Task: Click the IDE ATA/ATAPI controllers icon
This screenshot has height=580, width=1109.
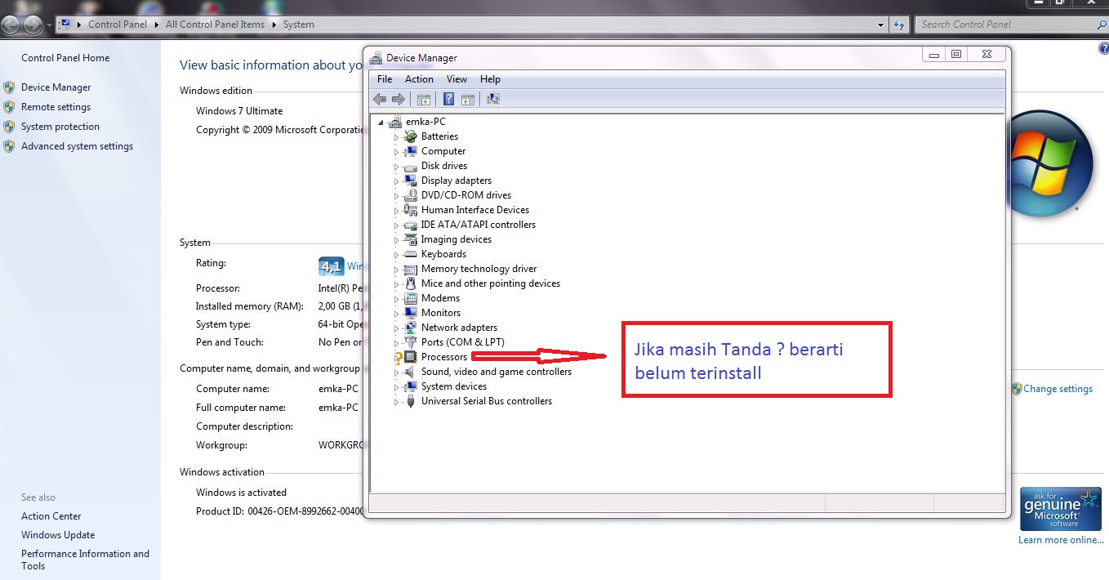Action: point(411,225)
